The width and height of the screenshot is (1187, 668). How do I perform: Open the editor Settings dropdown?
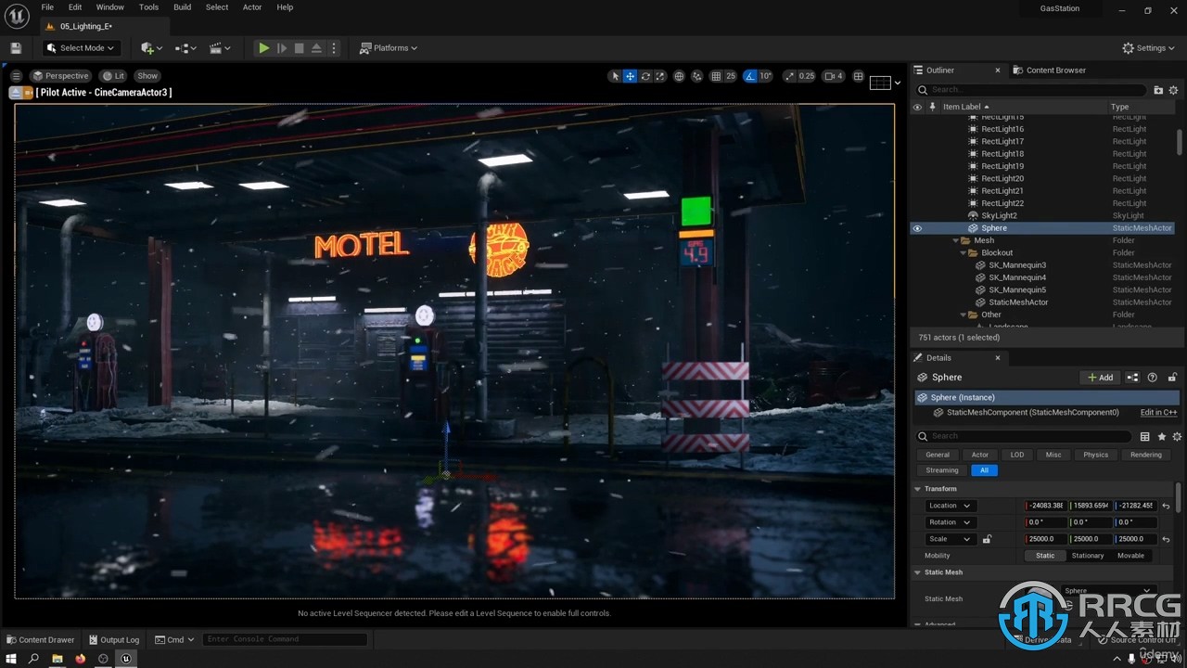(1149, 48)
